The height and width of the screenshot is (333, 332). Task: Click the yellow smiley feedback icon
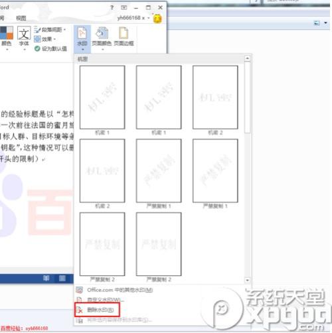click(157, 19)
